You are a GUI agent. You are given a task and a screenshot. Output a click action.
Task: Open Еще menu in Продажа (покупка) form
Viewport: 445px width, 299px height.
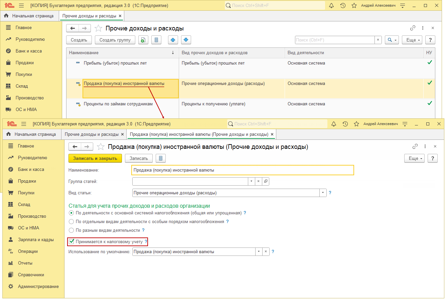click(415, 158)
